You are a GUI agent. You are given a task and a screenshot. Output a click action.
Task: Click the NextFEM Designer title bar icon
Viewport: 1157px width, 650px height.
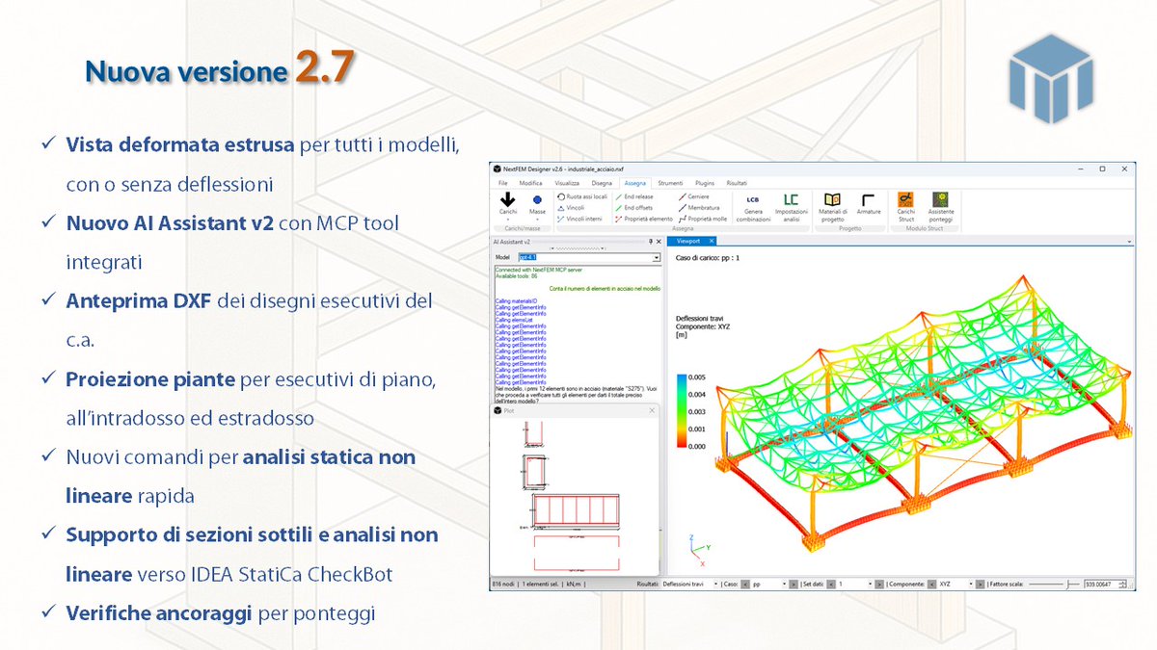(x=497, y=169)
